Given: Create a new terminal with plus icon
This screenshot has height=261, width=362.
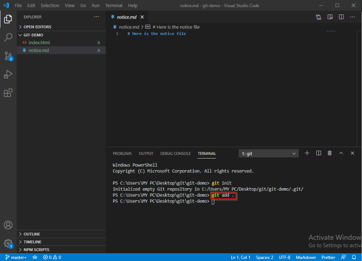Looking at the screenshot, I should 307,153.
